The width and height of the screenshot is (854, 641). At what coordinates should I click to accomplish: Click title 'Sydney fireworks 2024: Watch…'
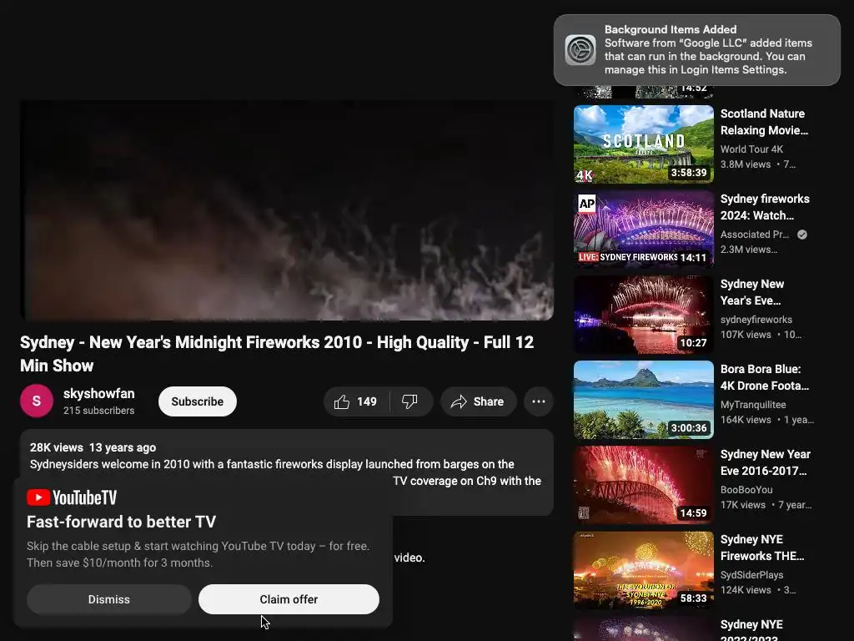tap(765, 207)
